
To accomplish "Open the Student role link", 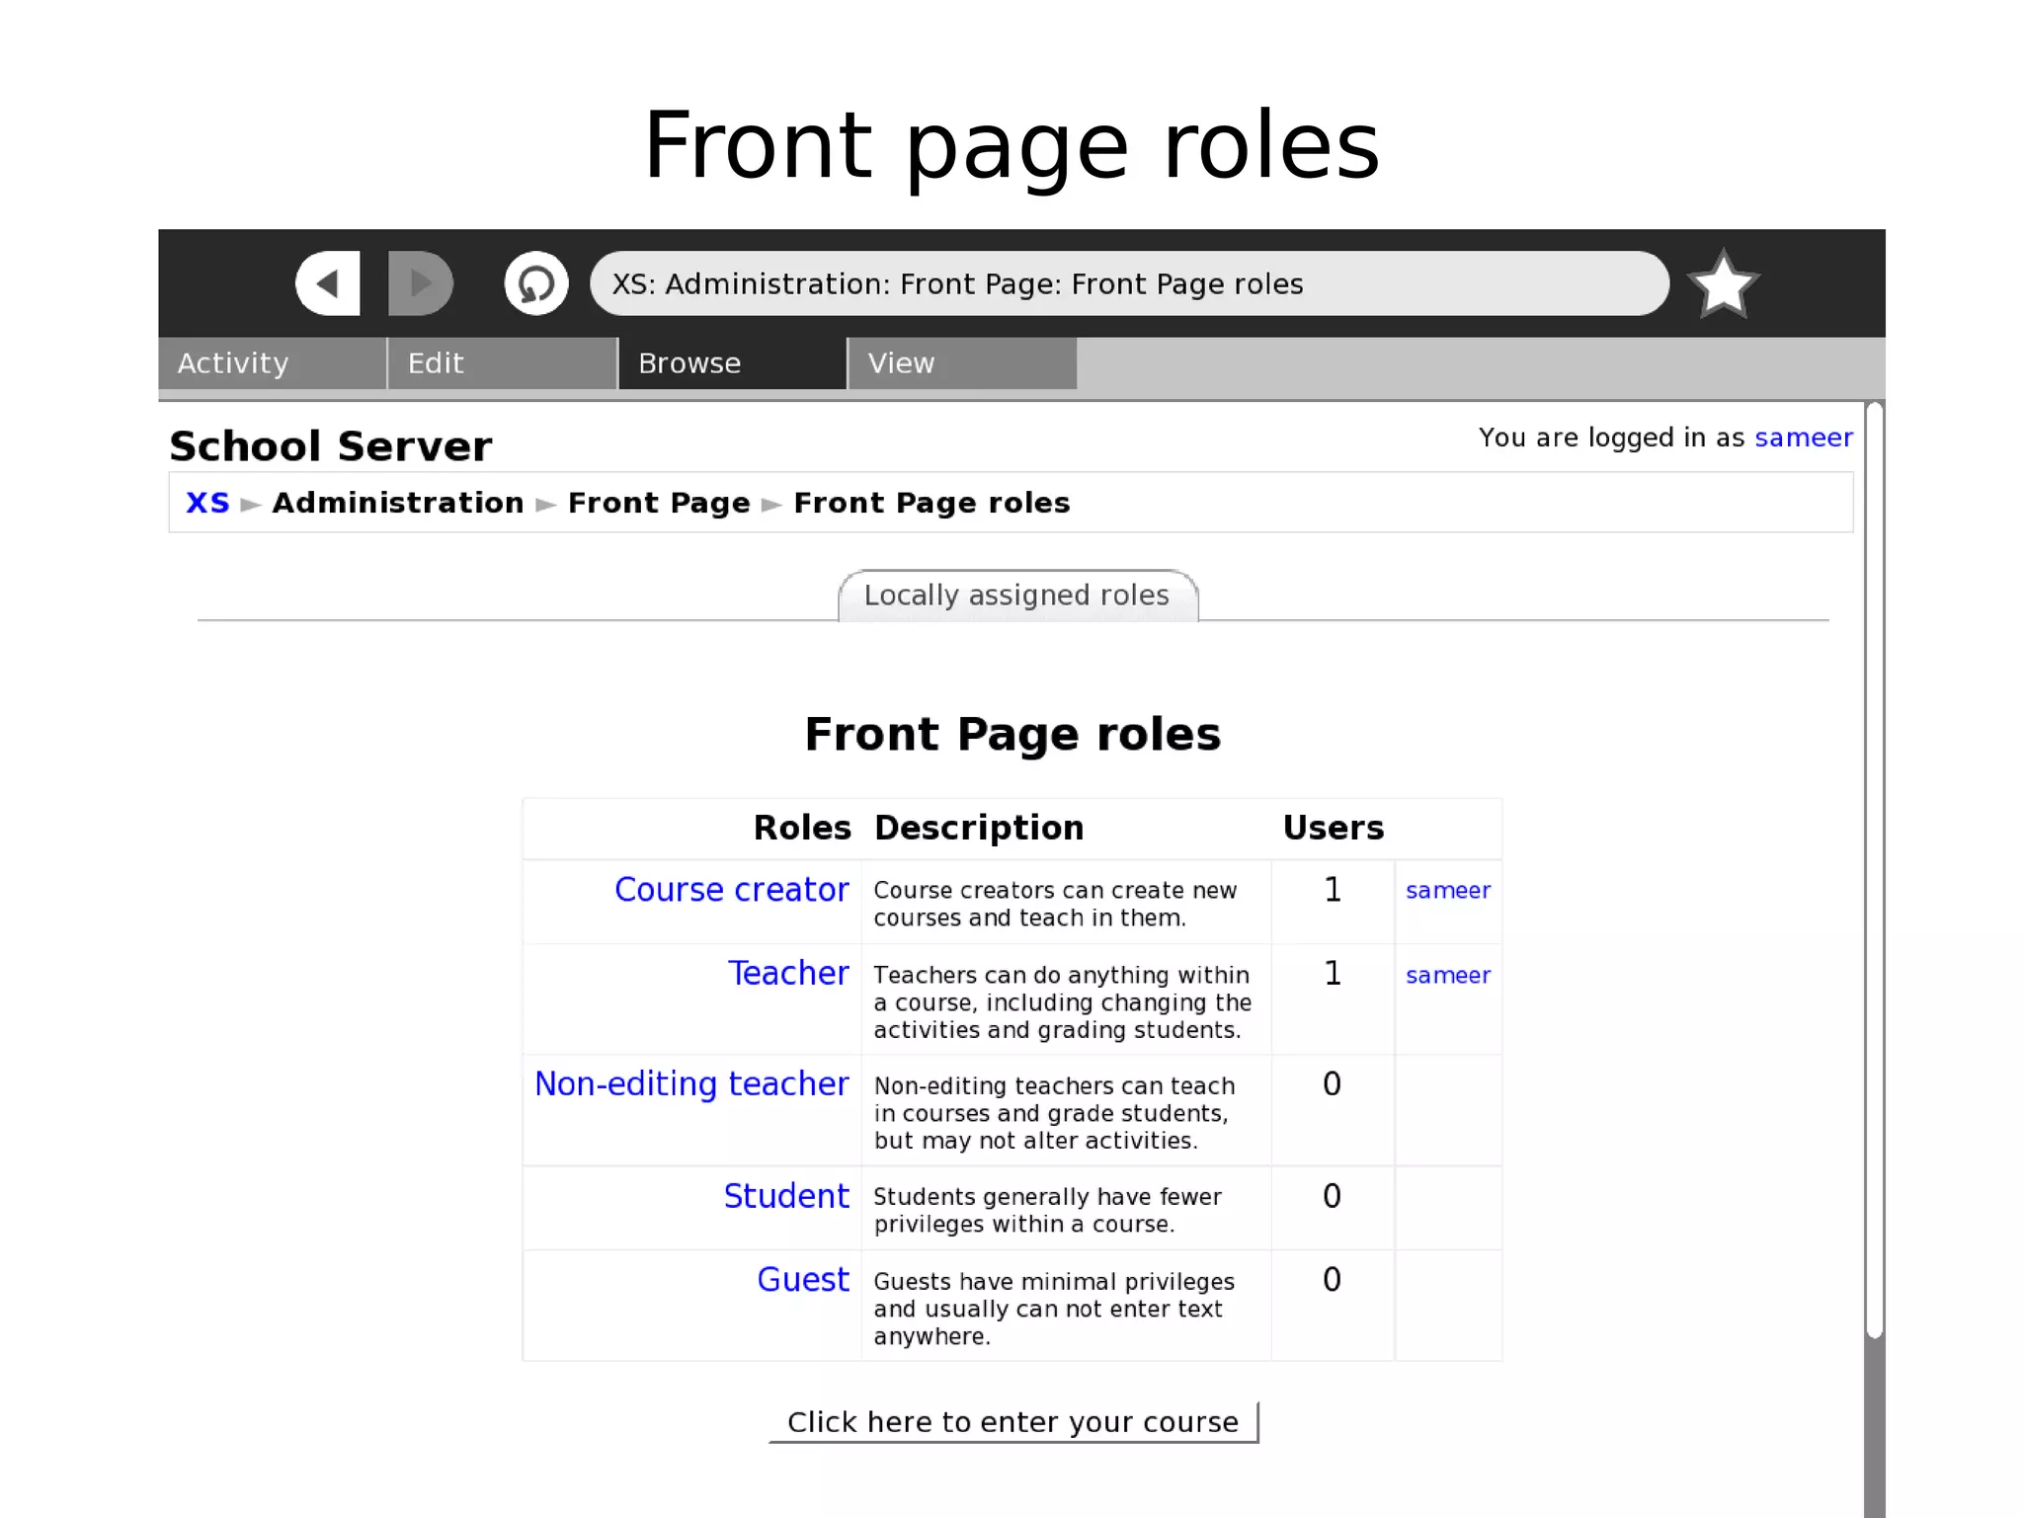I will [786, 1196].
